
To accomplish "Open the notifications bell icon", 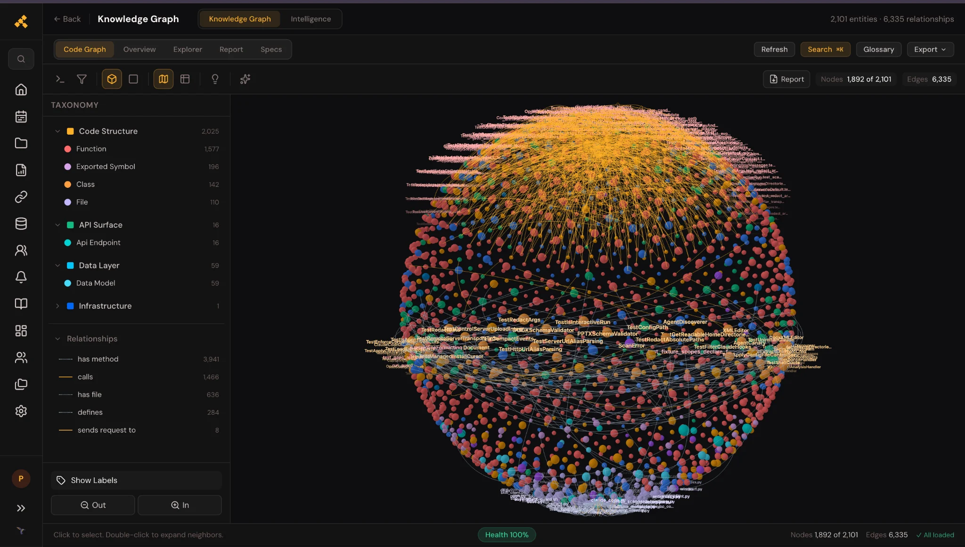I will 21,277.
